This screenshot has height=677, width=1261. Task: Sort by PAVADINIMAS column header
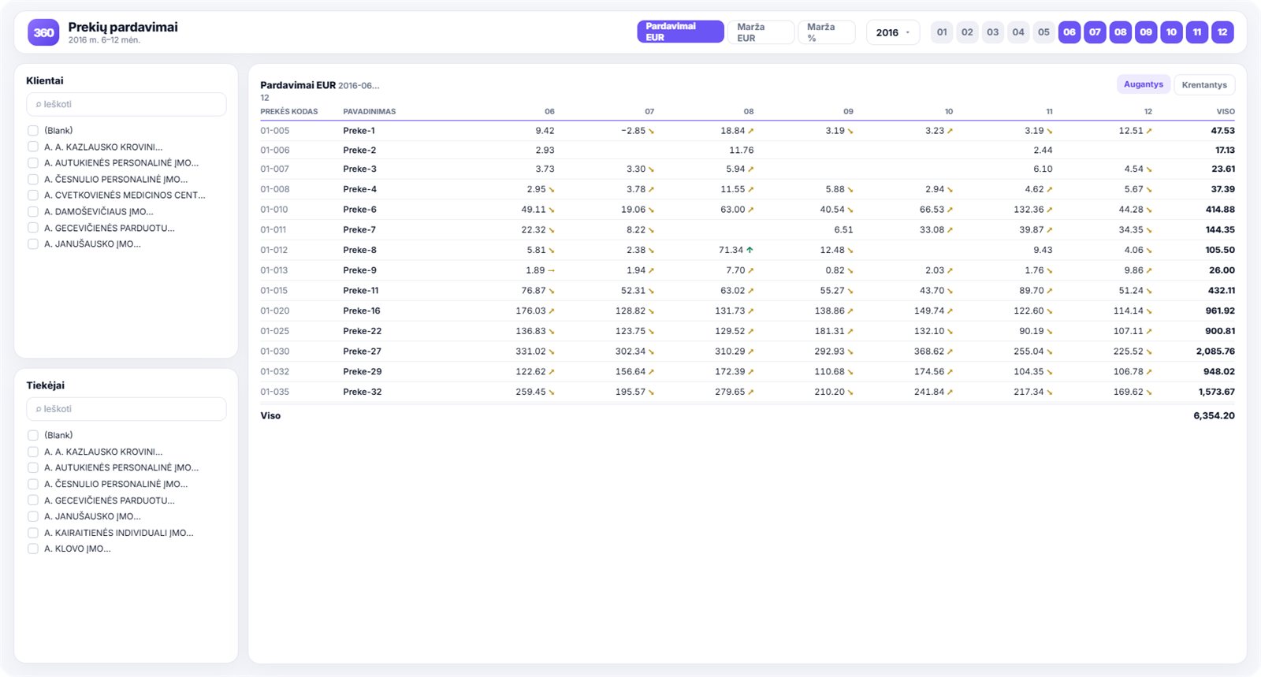point(370,112)
